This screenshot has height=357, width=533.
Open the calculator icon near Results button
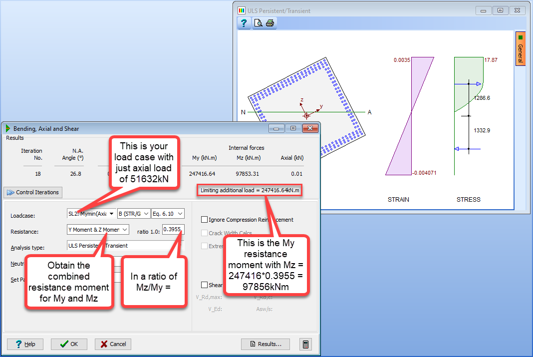click(305, 344)
